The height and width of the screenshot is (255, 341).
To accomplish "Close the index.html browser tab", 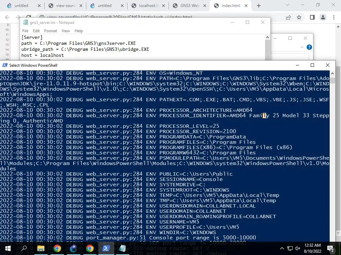I will (246, 6).
